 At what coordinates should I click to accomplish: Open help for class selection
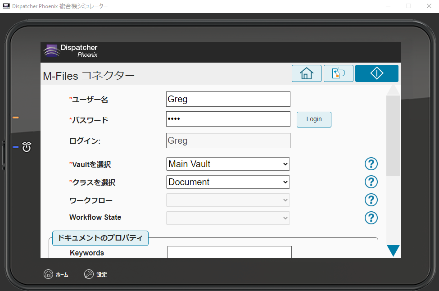click(x=371, y=182)
